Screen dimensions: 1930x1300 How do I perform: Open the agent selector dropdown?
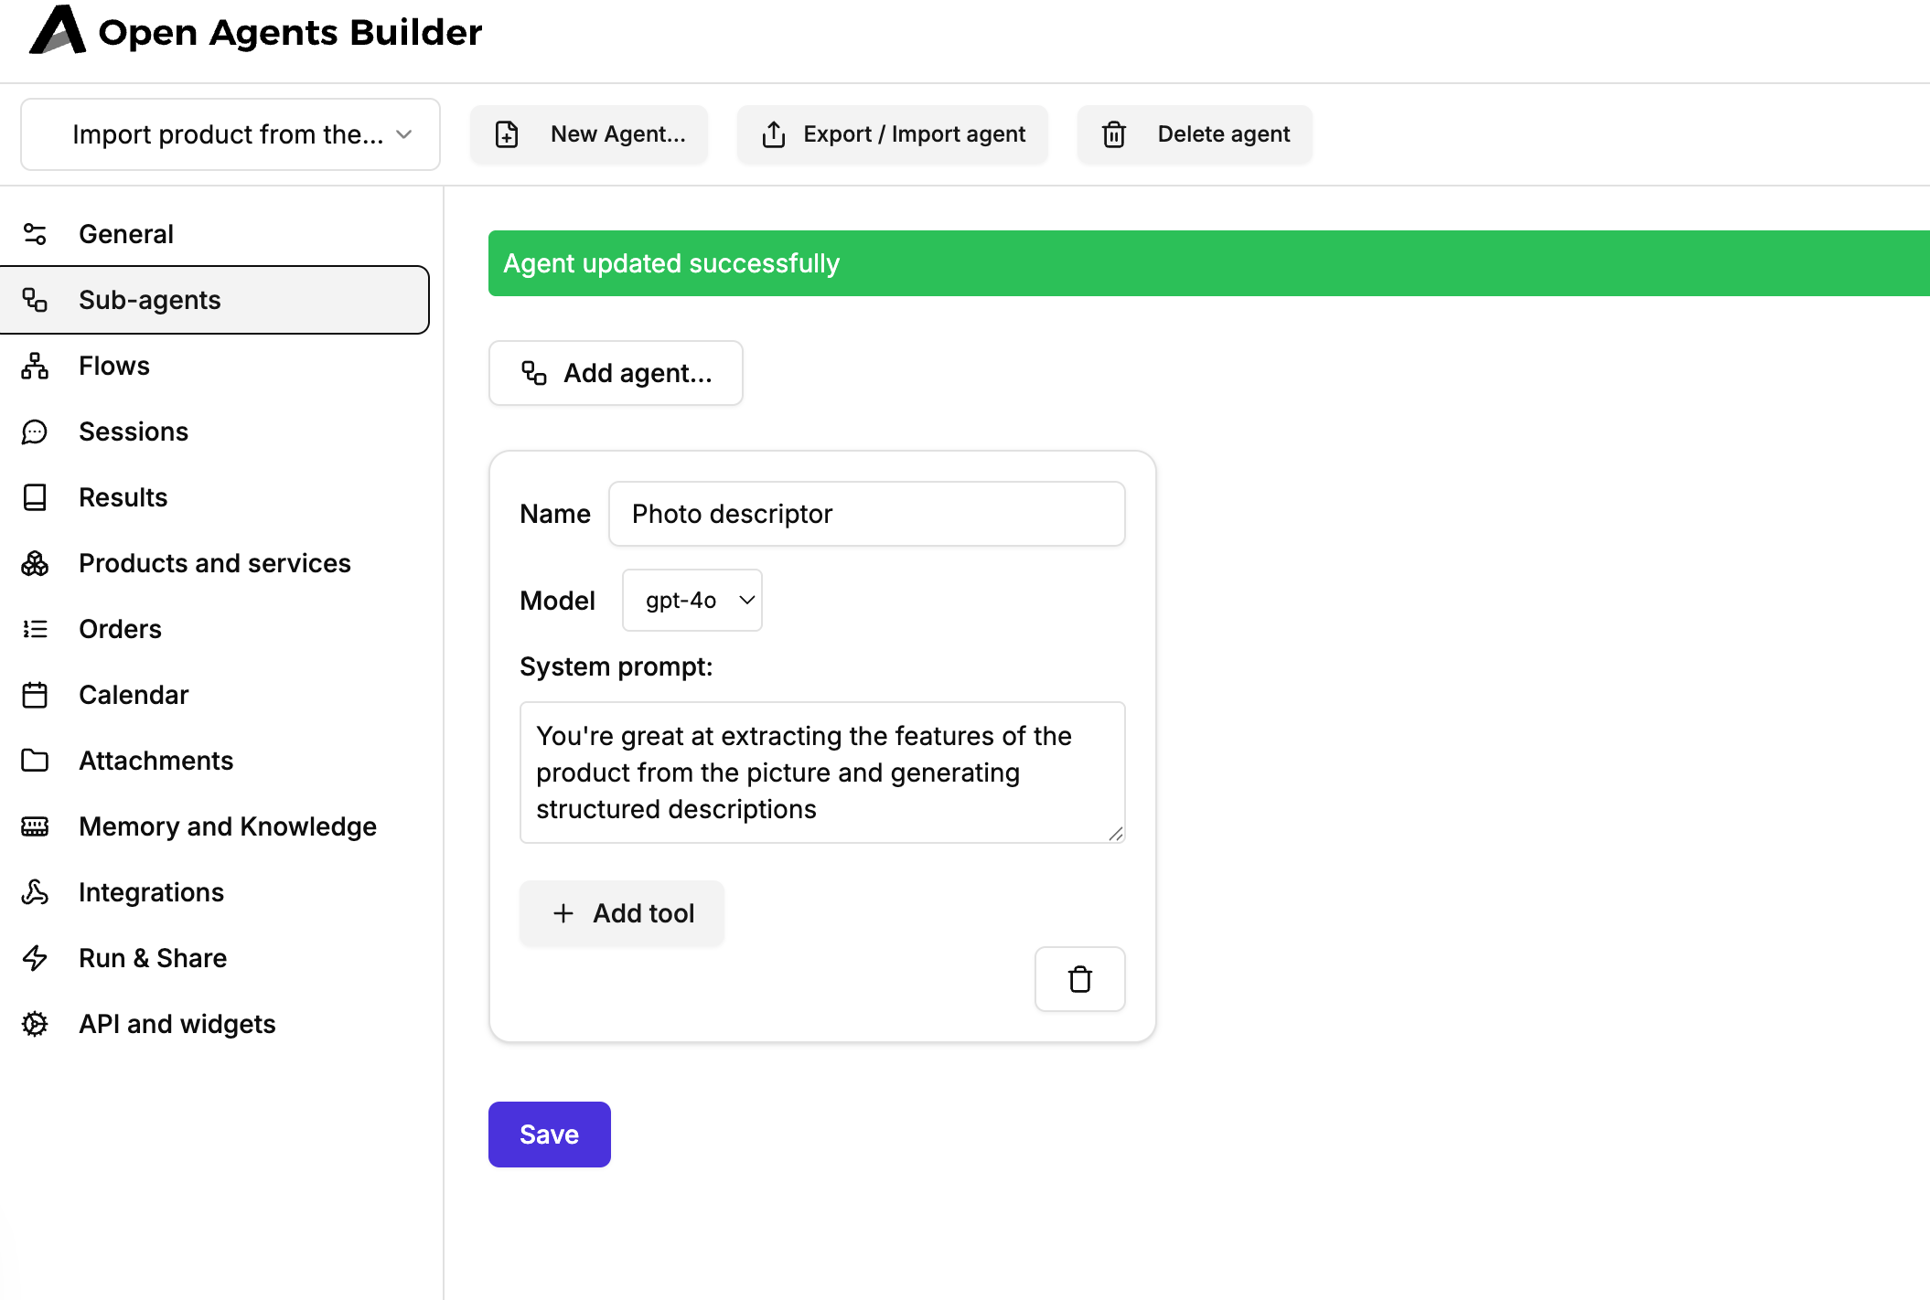pyautogui.click(x=231, y=134)
